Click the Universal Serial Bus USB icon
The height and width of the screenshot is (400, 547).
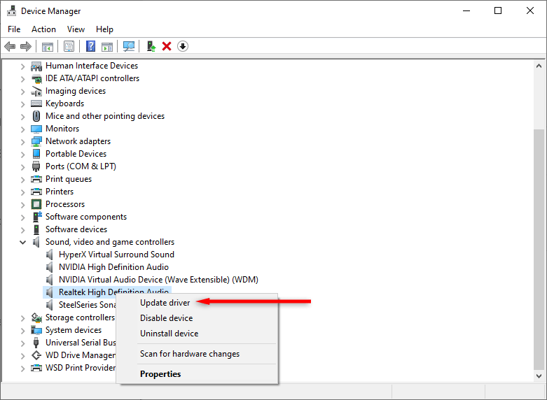(36, 343)
